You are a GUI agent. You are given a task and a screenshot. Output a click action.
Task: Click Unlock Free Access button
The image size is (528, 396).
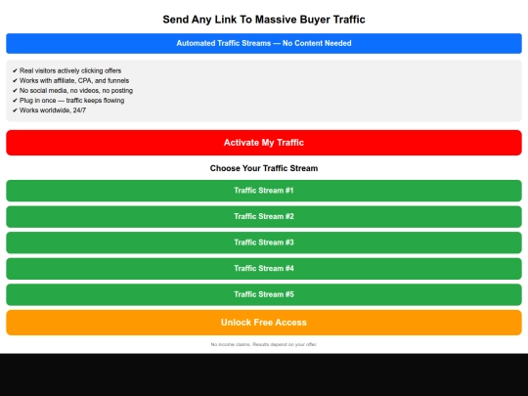click(264, 323)
